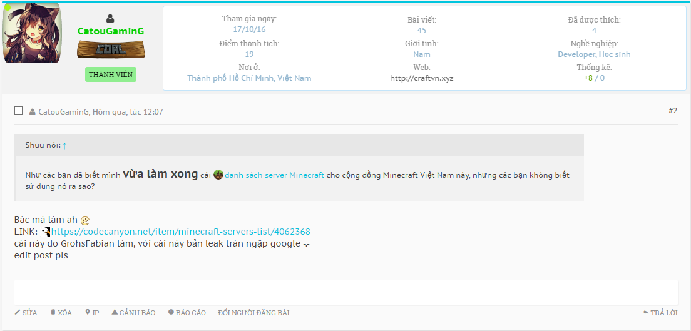Image resolution: width=691 pixels, height=331 pixels.
Task: Click the label Điểm thành tích:
Action: 250,43
